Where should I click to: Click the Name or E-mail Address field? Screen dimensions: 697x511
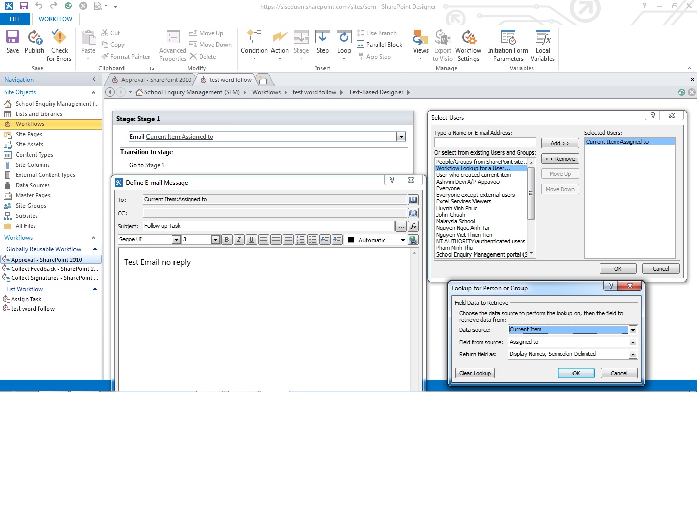[x=485, y=142]
